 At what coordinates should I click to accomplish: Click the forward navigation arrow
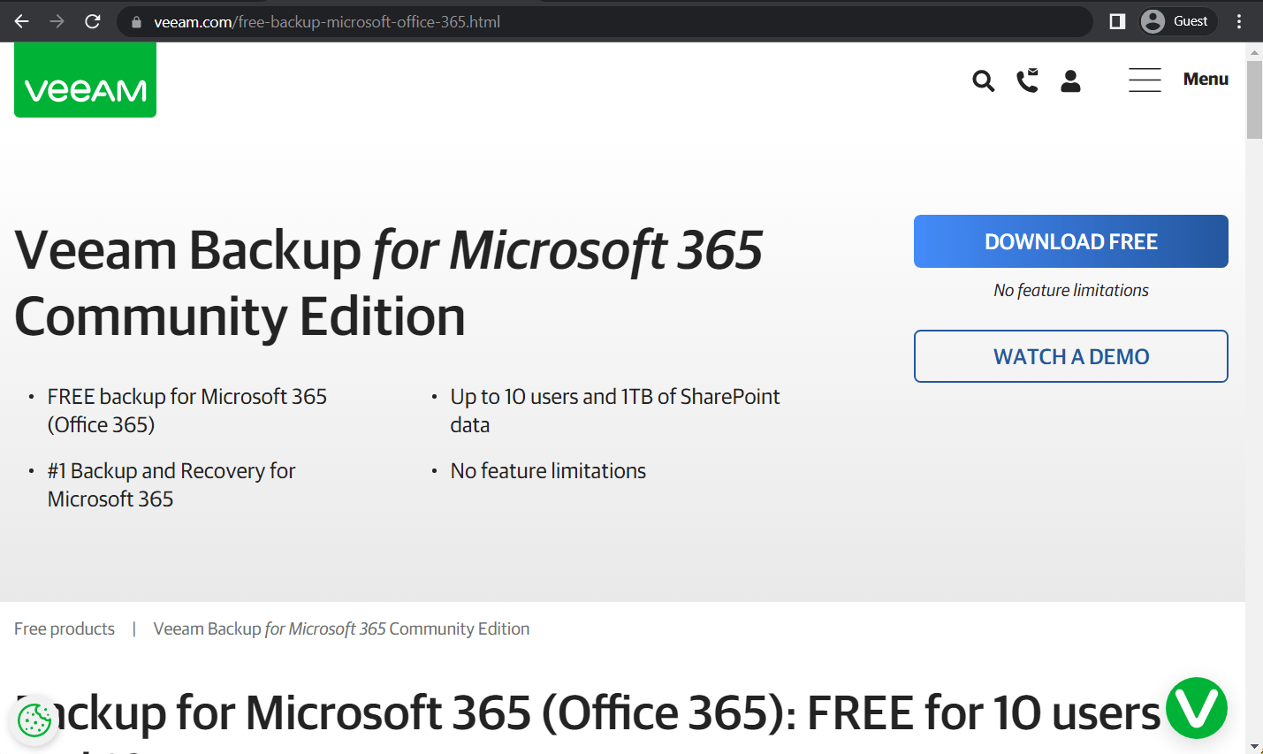(55, 21)
